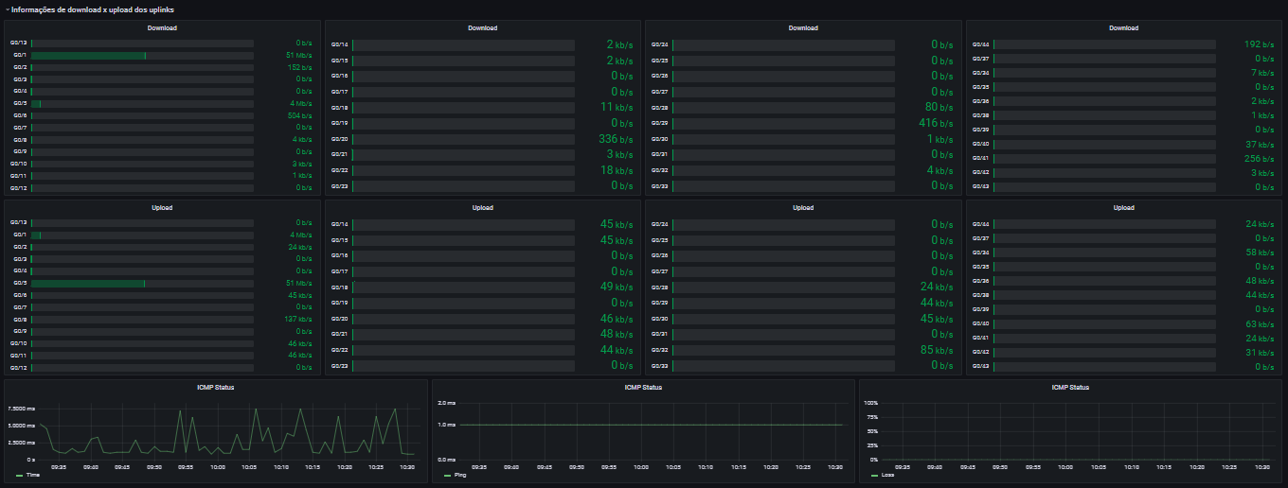The height and width of the screenshot is (488, 1288).
Task: Click the '49 kb/s' value for G0/18 upload
Action: click(617, 287)
